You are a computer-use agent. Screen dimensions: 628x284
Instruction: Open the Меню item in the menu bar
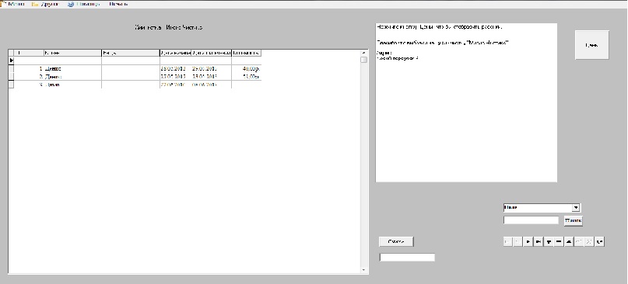[x=12, y=4]
